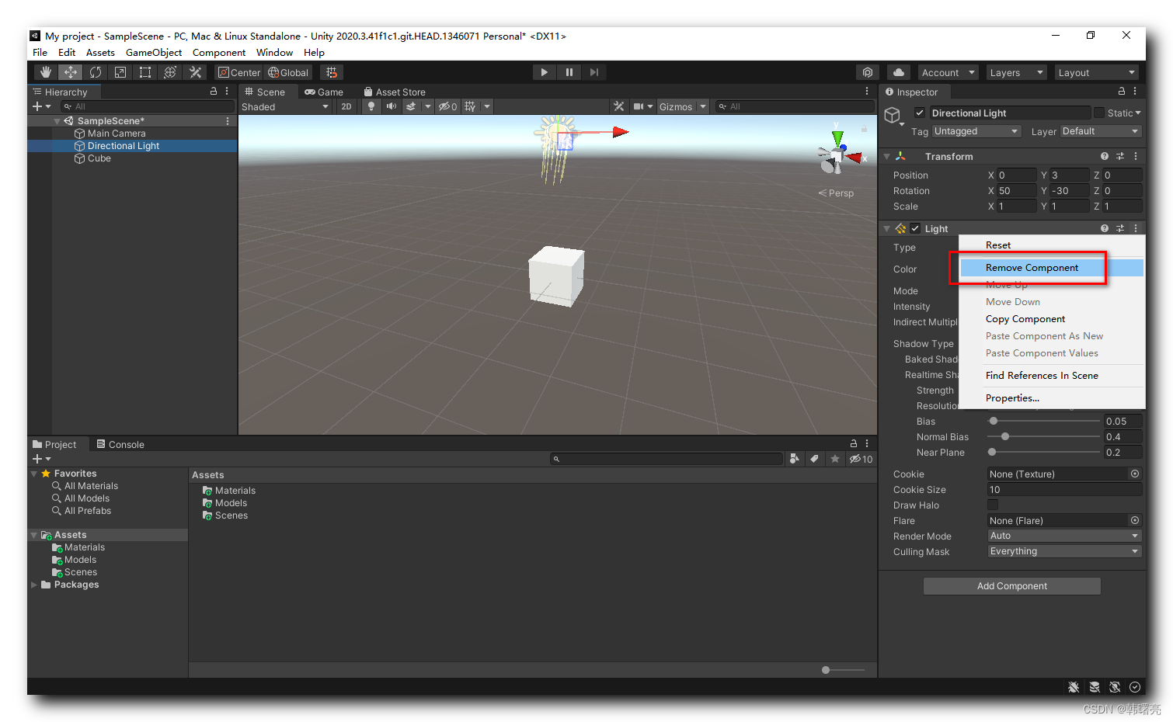Click the Unity Collaborate cloud icon
Image resolution: width=1173 pixels, height=722 pixels.
point(898,71)
